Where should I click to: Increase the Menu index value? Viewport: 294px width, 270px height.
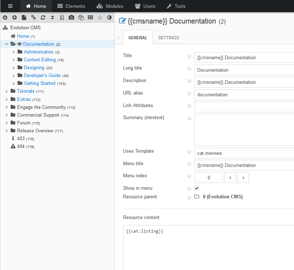(x=243, y=178)
